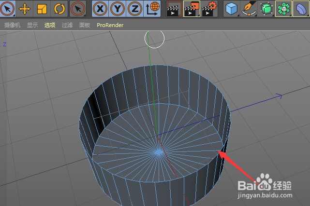Pick the Rotate tool
Screen dimensions: 310x206
click(x=59, y=9)
